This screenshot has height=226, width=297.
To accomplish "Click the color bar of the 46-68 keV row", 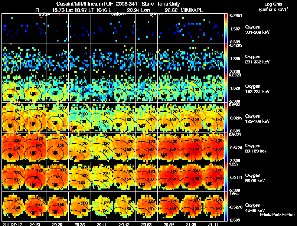I will (226, 207).
